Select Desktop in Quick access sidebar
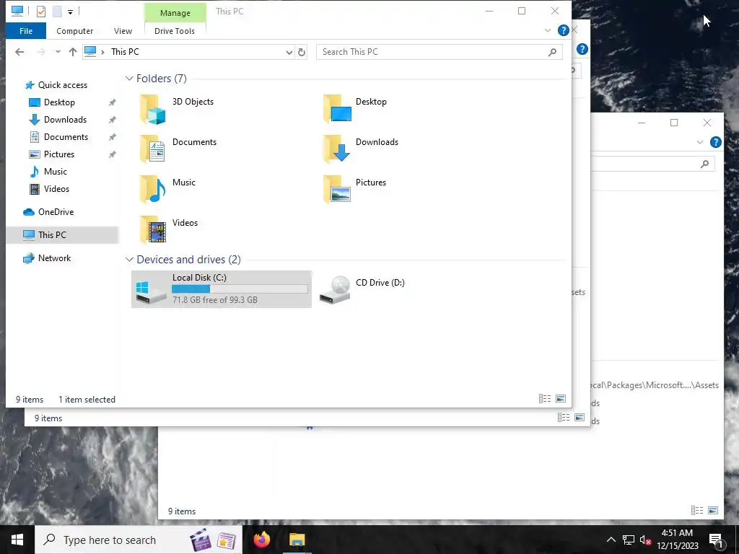Image resolution: width=739 pixels, height=554 pixels. [x=59, y=102]
